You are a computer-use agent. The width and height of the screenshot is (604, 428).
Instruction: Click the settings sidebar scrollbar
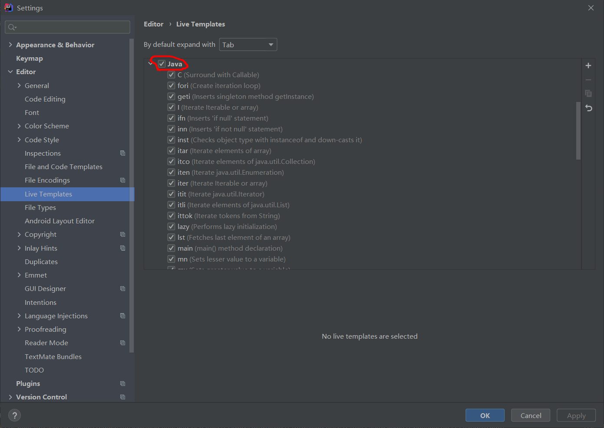click(132, 195)
